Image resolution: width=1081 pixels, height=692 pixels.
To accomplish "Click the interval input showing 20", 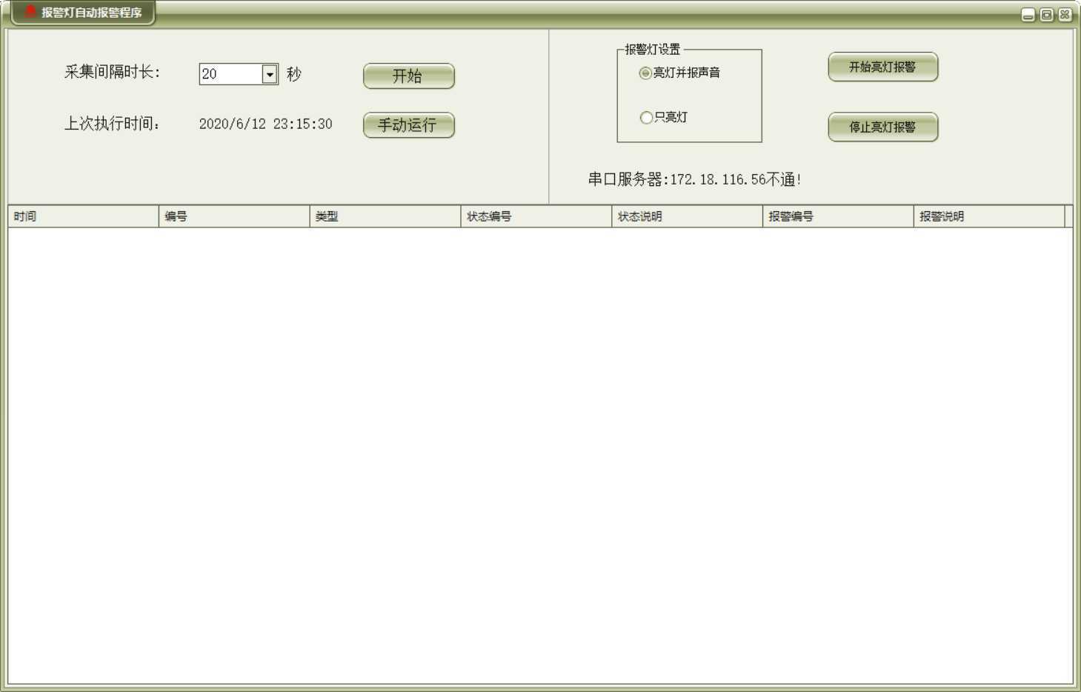I will tap(231, 74).
